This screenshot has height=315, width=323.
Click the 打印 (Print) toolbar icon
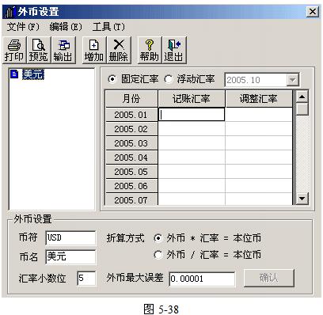14,50
